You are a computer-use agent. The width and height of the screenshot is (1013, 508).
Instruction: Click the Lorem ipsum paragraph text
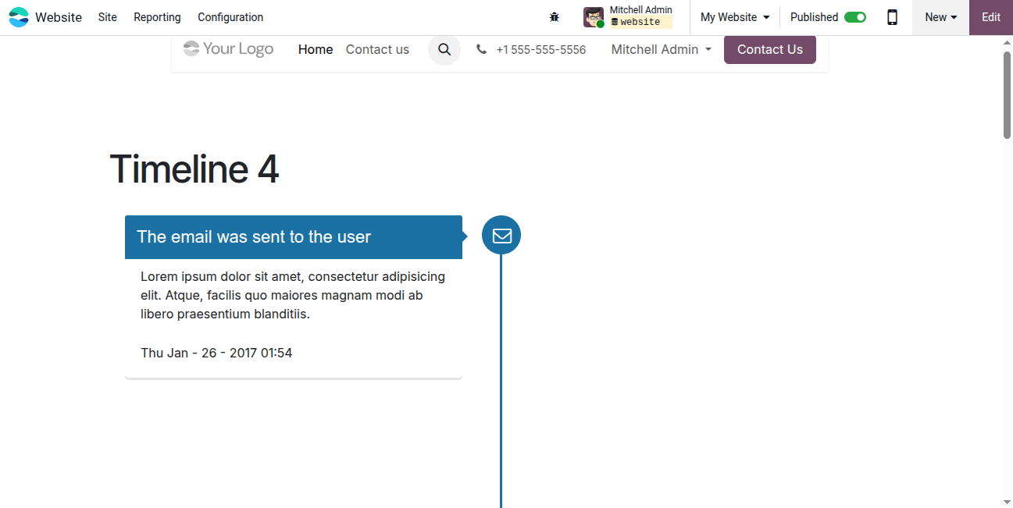click(x=293, y=296)
